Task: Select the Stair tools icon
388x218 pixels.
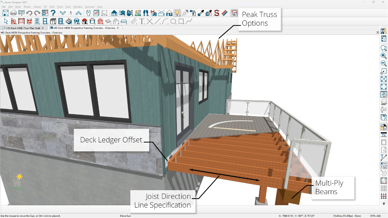Action: point(69,21)
